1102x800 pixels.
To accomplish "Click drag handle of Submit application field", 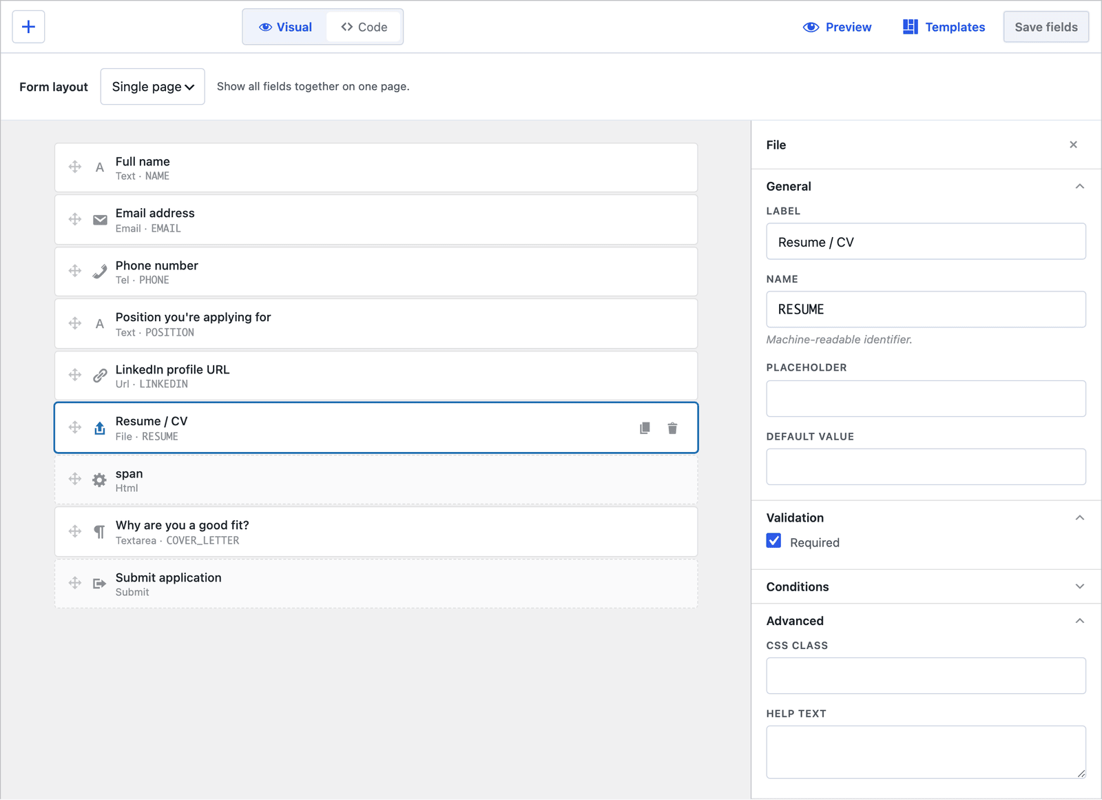I will click(x=75, y=583).
